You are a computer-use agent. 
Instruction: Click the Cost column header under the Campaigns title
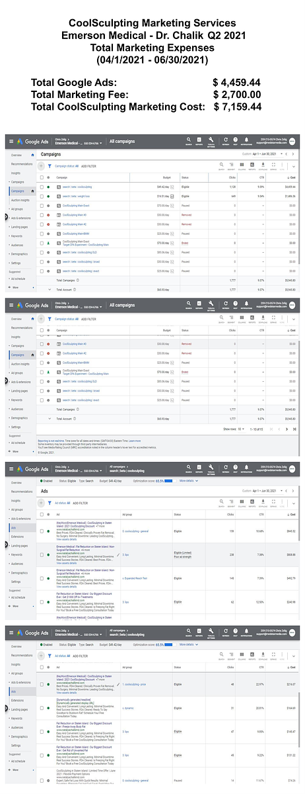tap(292, 178)
